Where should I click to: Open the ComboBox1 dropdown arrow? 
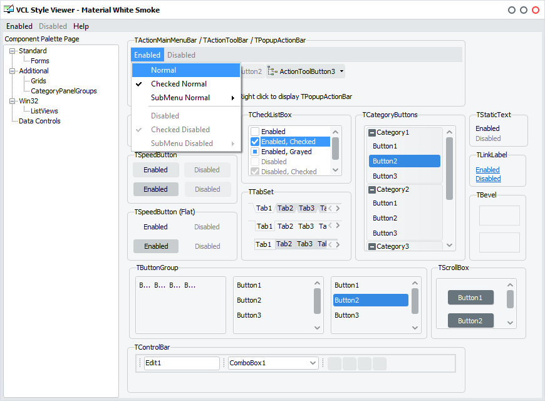point(313,363)
